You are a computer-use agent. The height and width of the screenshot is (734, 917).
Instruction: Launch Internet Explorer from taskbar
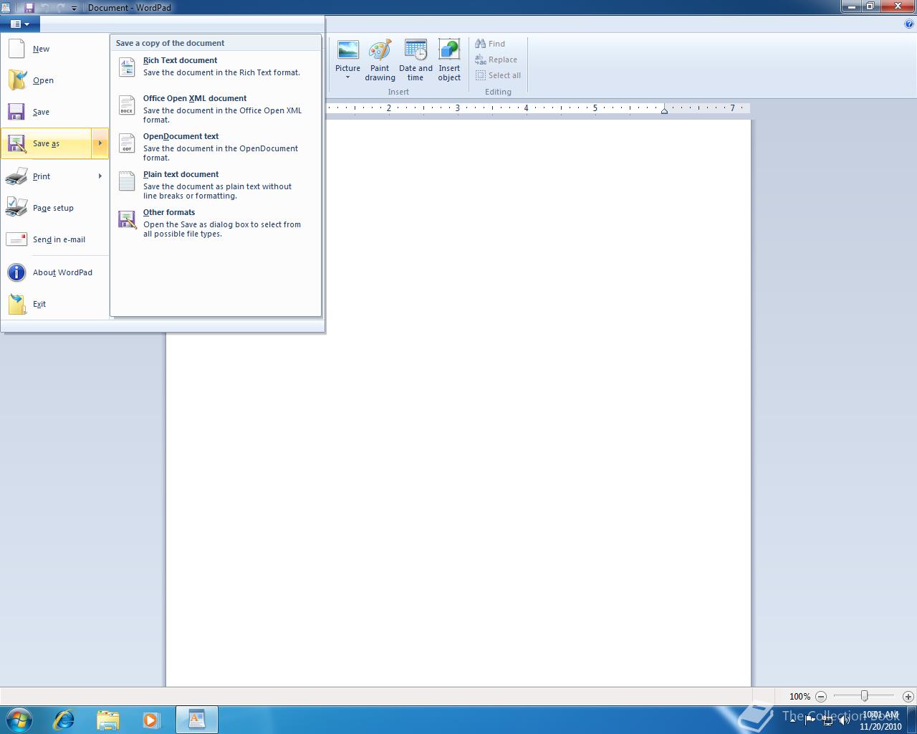[64, 719]
